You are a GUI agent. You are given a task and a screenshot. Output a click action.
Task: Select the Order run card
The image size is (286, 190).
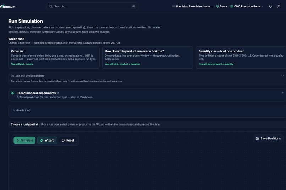point(54,57)
